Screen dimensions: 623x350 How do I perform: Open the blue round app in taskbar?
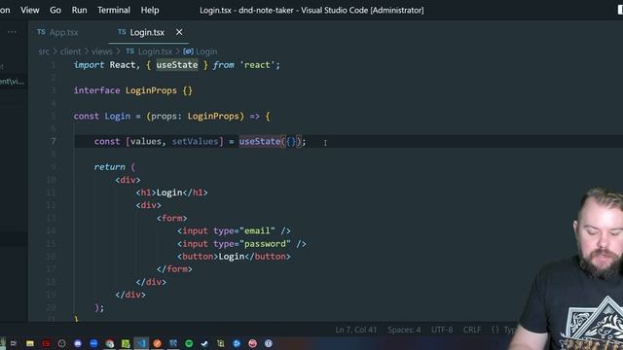[x=93, y=343]
